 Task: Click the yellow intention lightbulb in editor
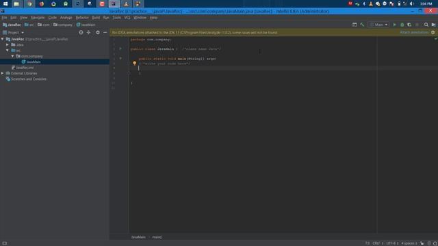(134, 64)
